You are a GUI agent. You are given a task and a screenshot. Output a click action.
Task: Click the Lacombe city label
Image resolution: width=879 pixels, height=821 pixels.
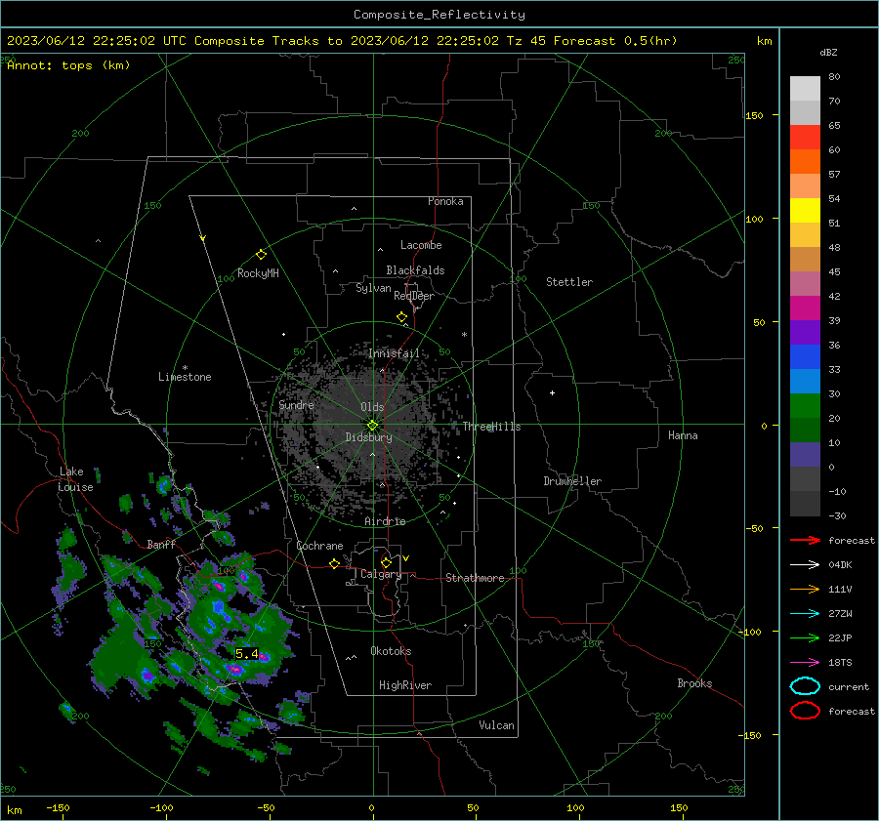point(421,245)
